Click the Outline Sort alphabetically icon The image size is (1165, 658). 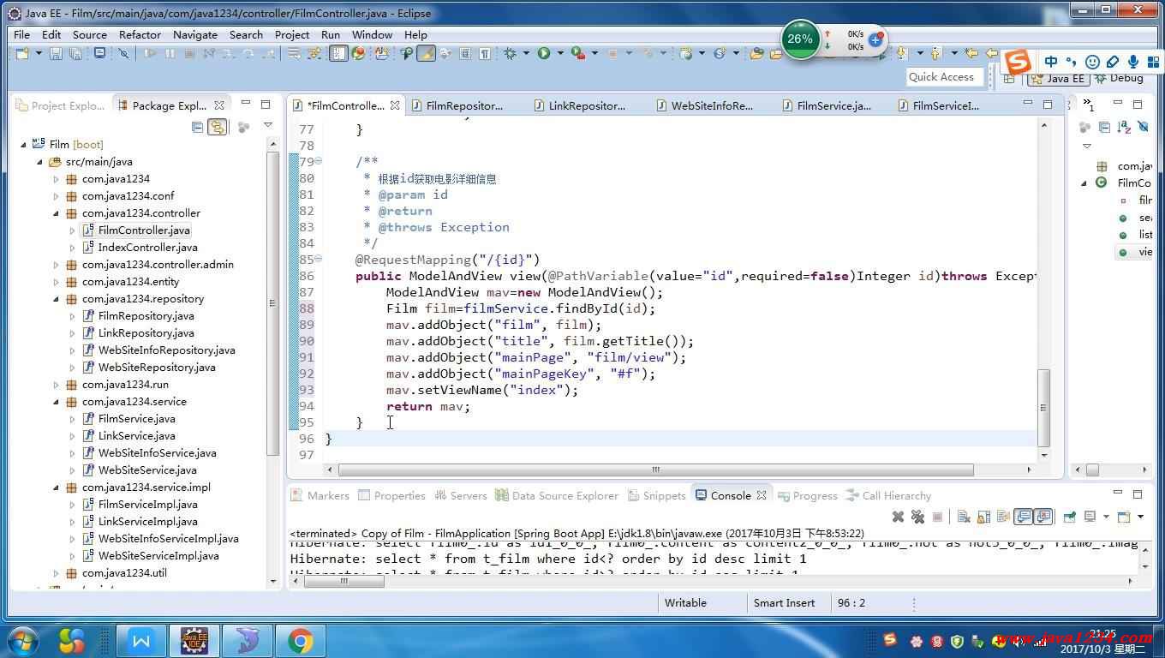click(1125, 127)
